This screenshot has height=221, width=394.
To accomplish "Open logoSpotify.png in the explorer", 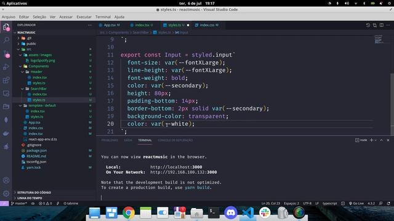I will [x=42, y=61].
